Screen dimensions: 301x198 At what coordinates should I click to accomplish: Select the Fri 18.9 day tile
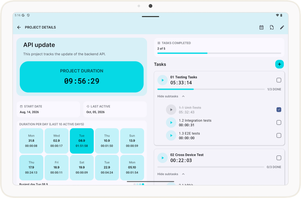(x=56, y=168)
